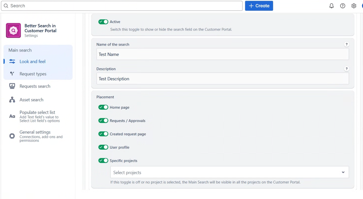The height and width of the screenshot is (199, 363).
Task: Switch off the User profile toggle
Action: [x=103, y=147]
